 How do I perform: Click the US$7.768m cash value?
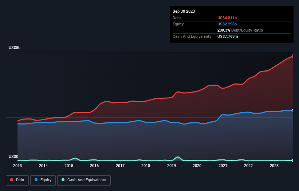coord(228,36)
